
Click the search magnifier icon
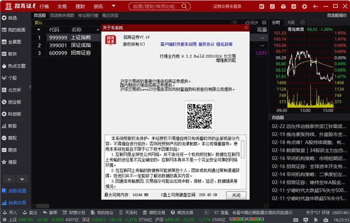coord(184,6)
